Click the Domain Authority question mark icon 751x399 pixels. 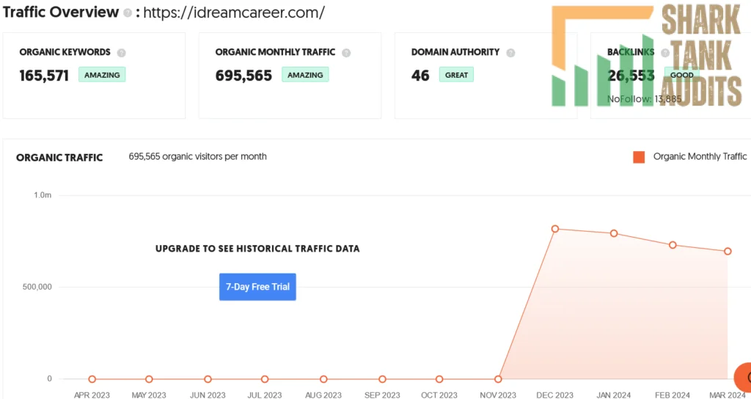510,53
